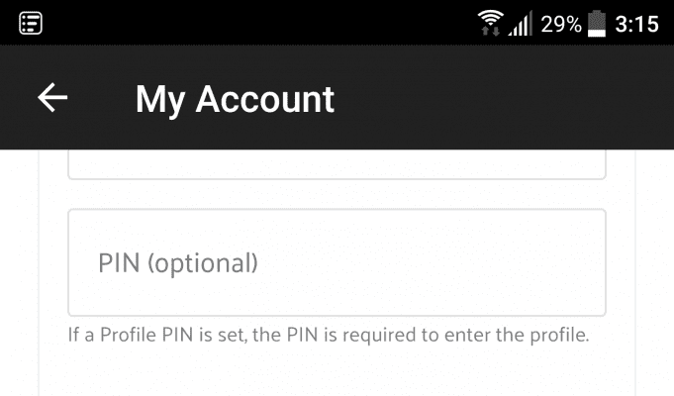This screenshot has height=396, width=674.
Task: Tap the My Account title
Action: pos(235,100)
